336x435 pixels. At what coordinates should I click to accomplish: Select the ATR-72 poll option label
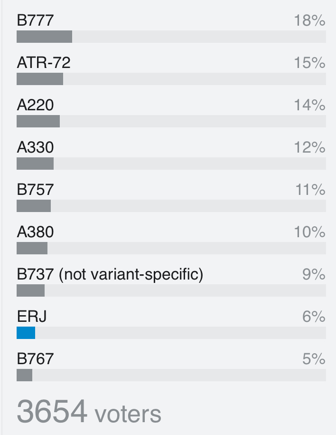click(x=44, y=63)
